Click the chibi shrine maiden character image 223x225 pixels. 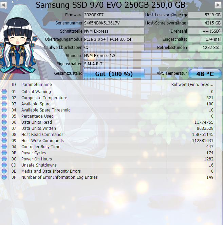click(x=18, y=46)
